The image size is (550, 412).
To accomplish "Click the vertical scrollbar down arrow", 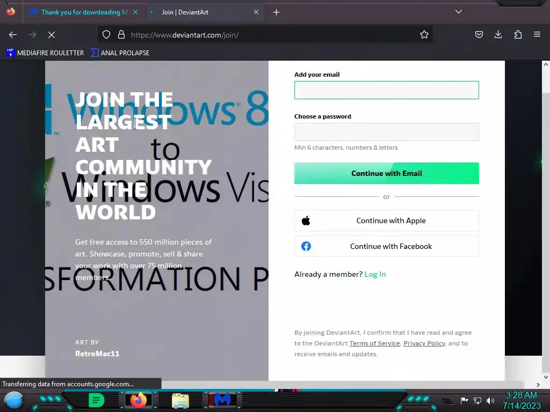I will (546, 377).
